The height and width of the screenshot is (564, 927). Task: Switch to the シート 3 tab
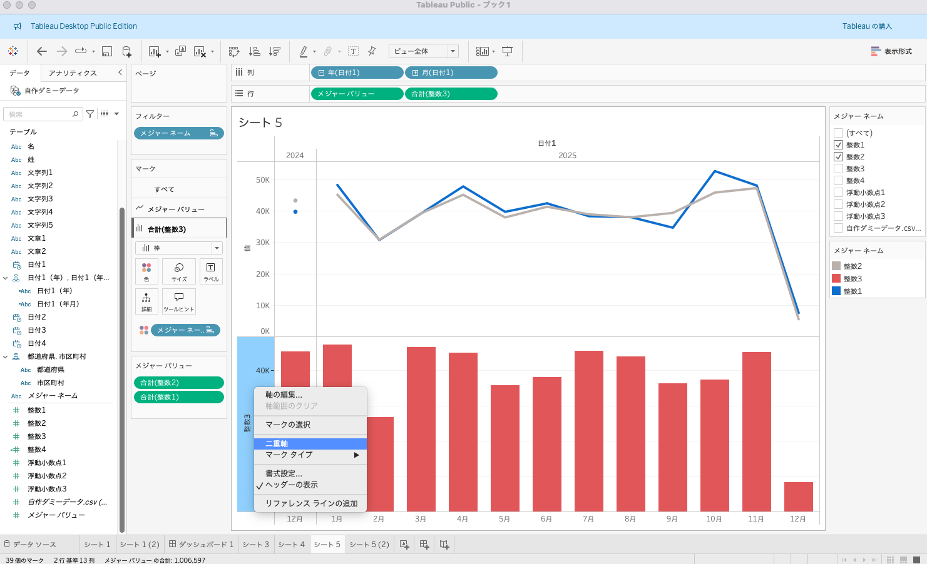[255, 545]
